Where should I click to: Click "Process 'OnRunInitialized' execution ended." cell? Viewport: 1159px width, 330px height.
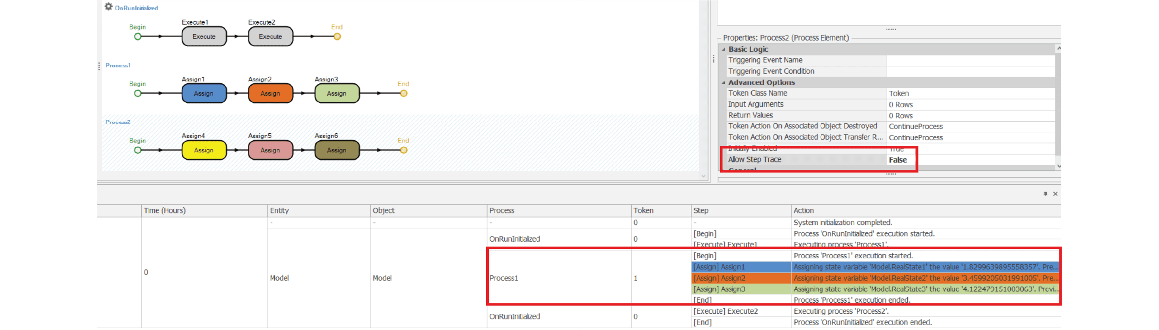pyautogui.click(x=926, y=323)
